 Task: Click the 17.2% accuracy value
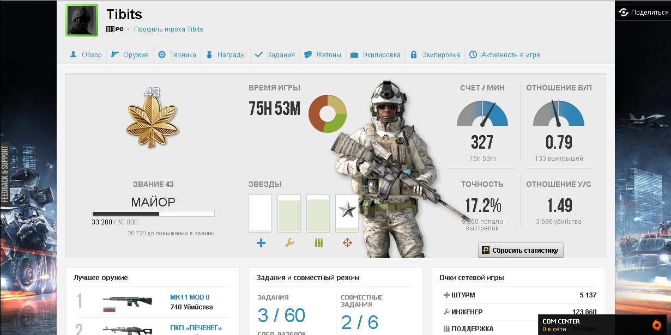(483, 205)
